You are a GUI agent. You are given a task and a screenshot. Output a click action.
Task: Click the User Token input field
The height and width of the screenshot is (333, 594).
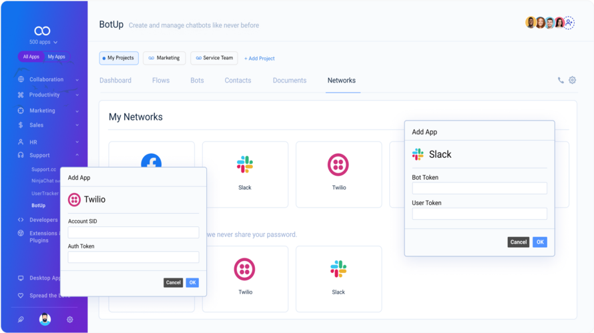tap(480, 214)
